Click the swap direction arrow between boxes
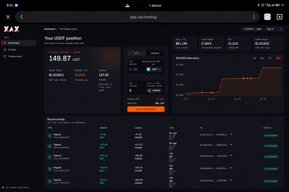The width and height of the screenshot is (289, 192). pyautogui.click(x=146, y=77)
